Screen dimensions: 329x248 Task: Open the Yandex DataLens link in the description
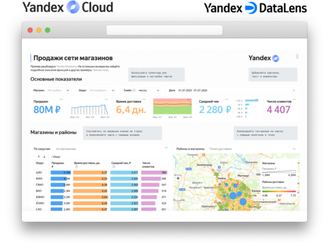(66, 66)
